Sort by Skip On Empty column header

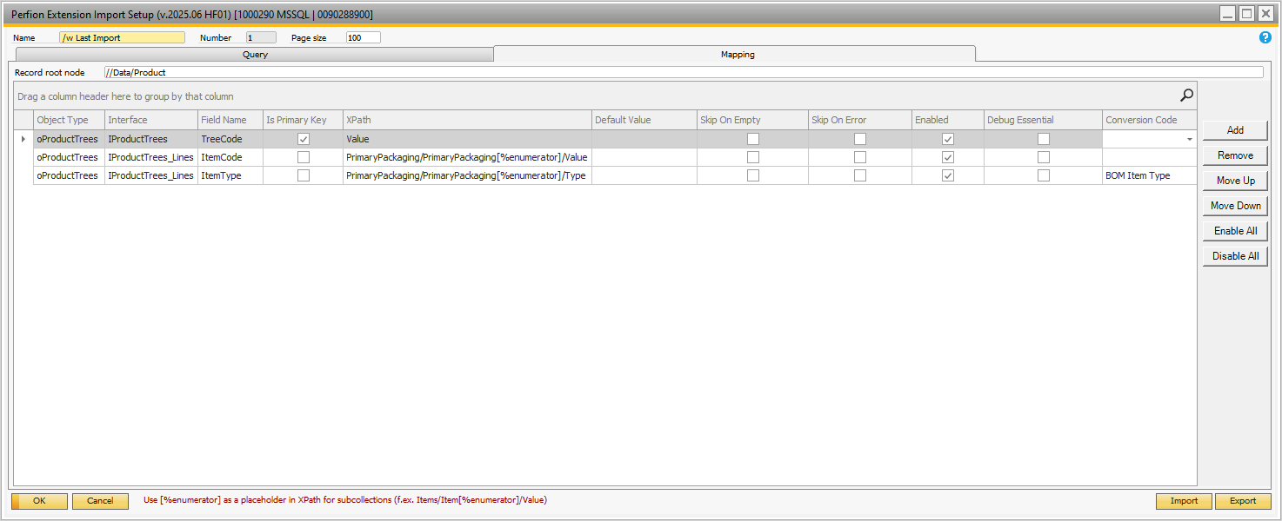pos(752,120)
